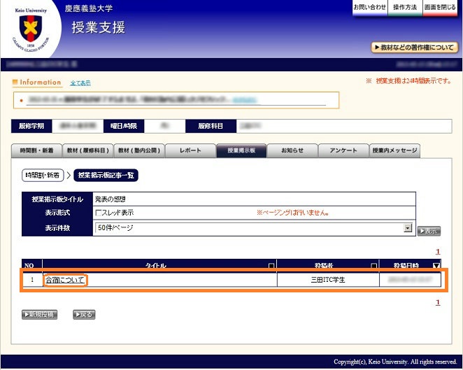The image size is (463, 370).
Task: Open お問い合わせ contact button
Action: coord(369,7)
